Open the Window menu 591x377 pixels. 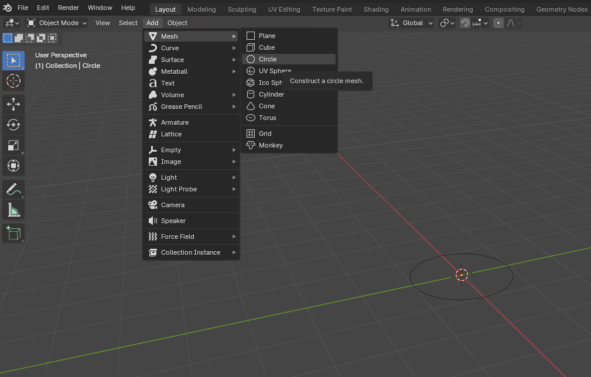pos(100,8)
